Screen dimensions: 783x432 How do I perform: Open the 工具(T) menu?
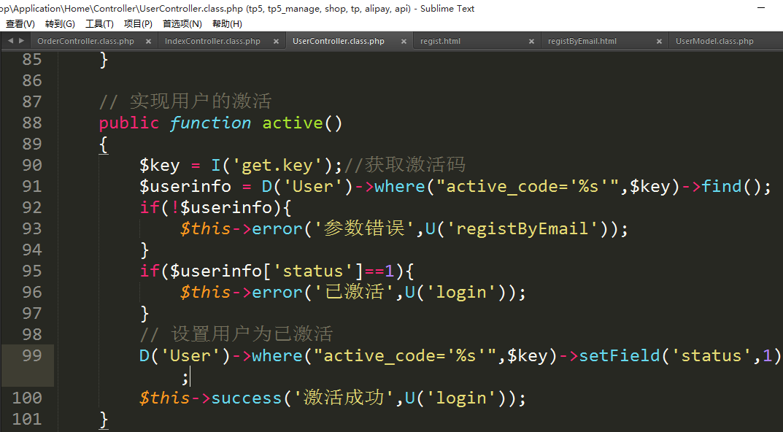[99, 24]
